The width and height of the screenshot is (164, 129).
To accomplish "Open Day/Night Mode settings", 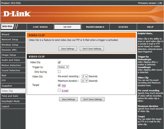I will click(x=13, y=101).
